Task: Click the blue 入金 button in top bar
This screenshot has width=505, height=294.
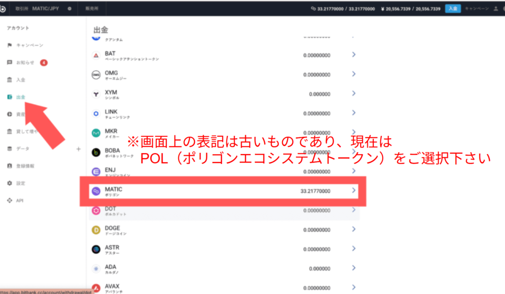Action: 453,9
